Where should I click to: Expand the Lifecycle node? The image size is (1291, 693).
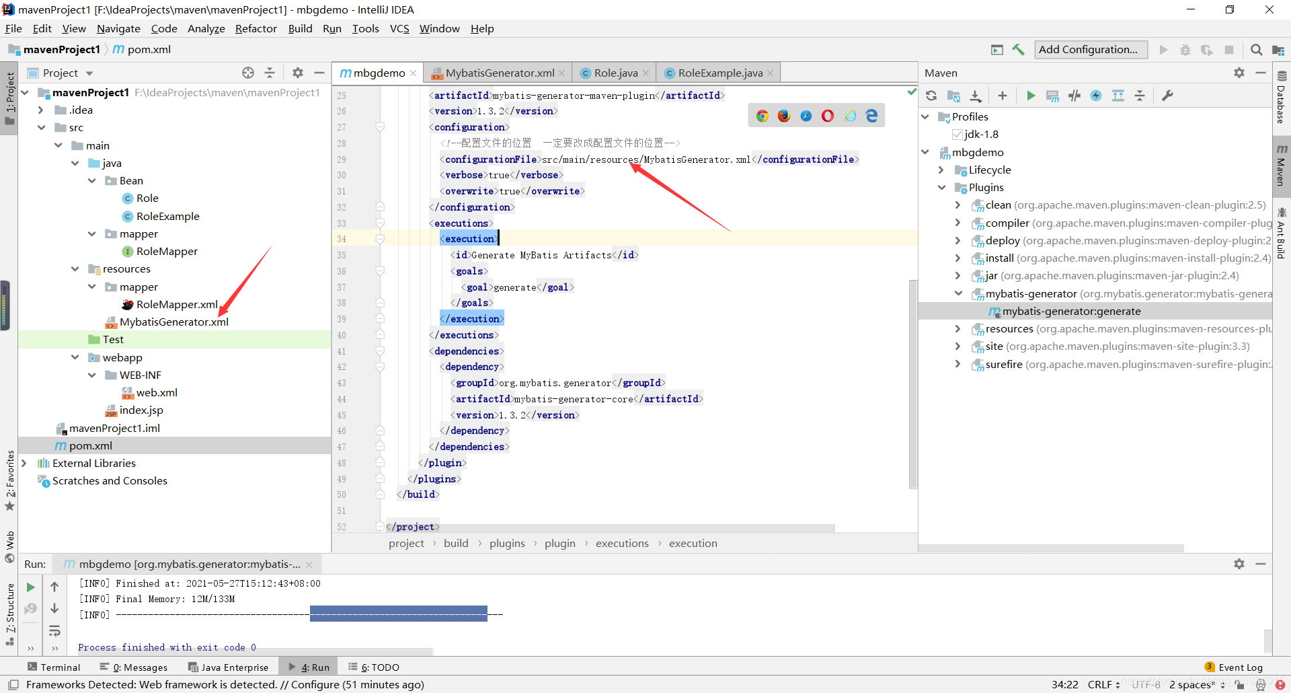pyautogui.click(x=942, y=170)
